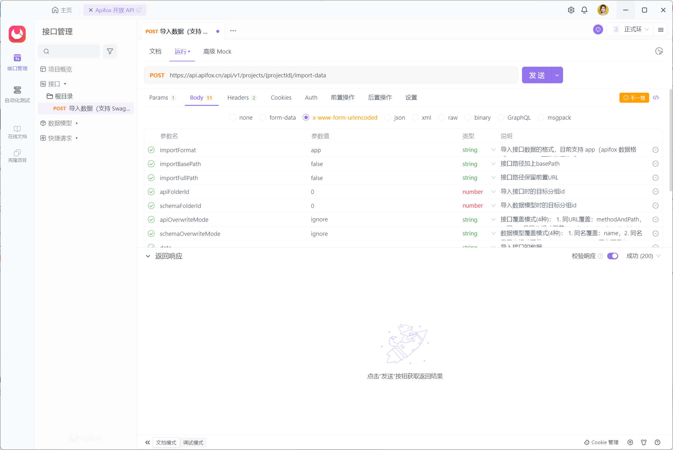This screenshot has height=450, width=673.
Task: Toggle the 校验响应 switch
Action: tap(613, 256)
